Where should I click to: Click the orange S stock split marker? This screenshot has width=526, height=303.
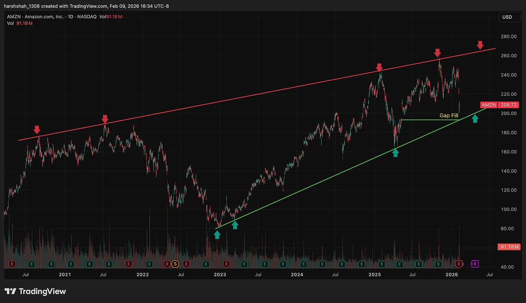(x=175, y=264)
